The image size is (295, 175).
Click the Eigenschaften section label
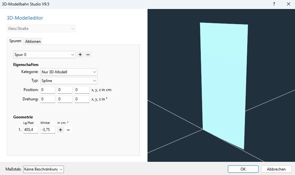[26, 65]
